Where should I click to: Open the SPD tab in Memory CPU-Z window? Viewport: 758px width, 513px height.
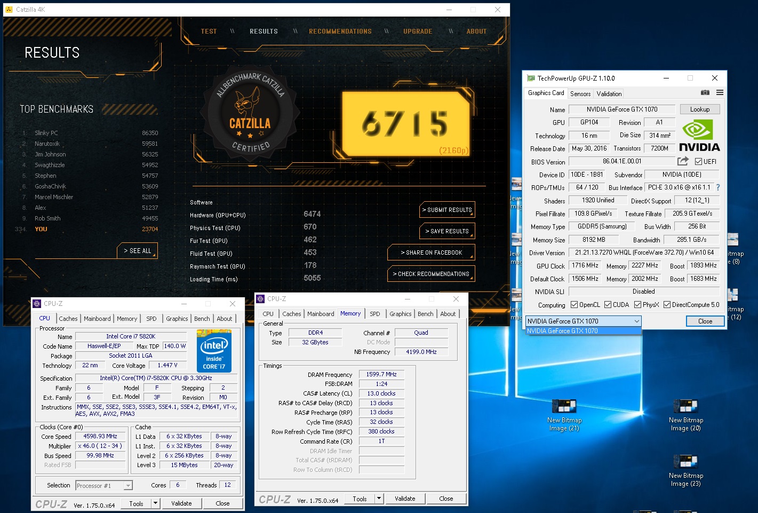[375, 314]
